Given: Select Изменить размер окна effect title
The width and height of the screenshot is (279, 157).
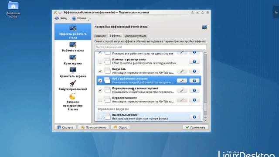Looking at the screenshot, I should (129, 59).
